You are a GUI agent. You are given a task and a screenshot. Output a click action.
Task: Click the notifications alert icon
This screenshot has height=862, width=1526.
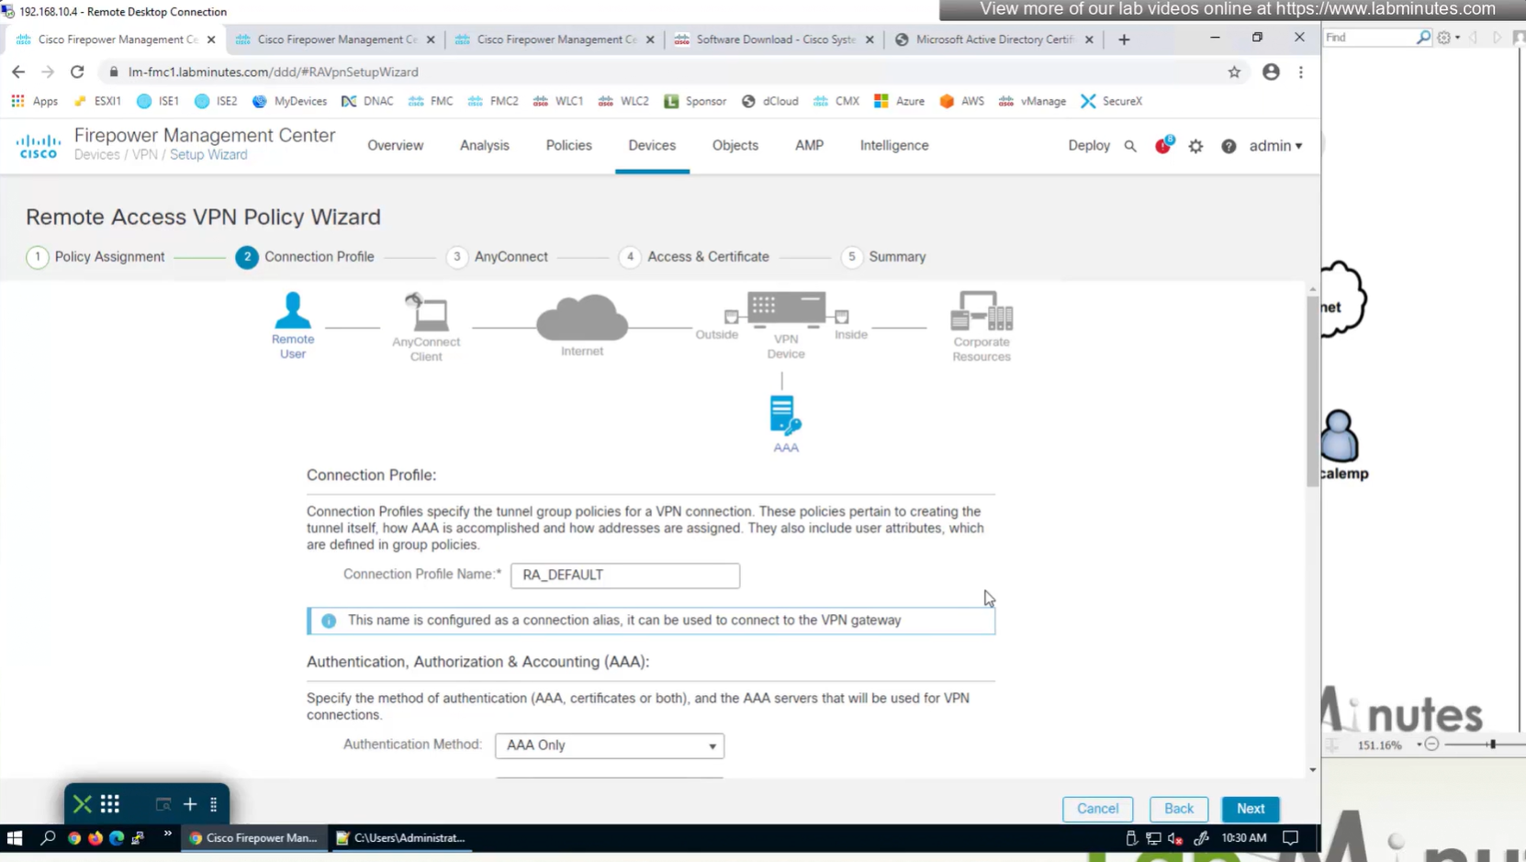[1163, 146]
